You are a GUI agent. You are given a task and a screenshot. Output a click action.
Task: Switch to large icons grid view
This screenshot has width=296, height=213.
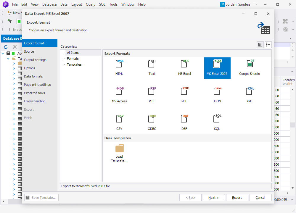(x=260, y=45)
